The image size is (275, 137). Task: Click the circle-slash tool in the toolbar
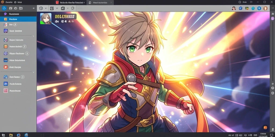[x=41, y=8]
